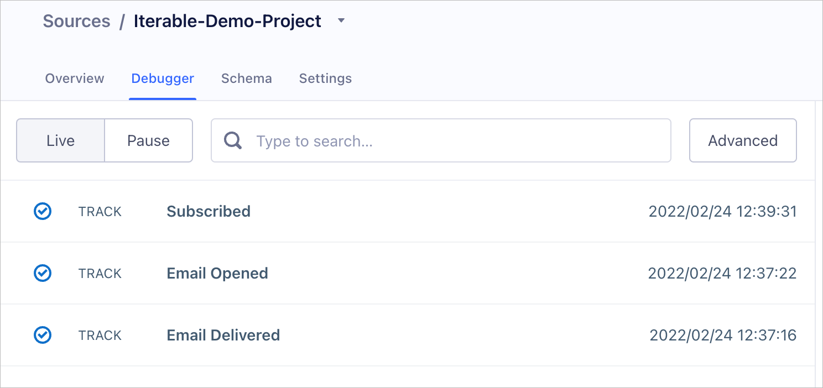
Task: Open the Email Opened event row
Action: click(407, 273)
